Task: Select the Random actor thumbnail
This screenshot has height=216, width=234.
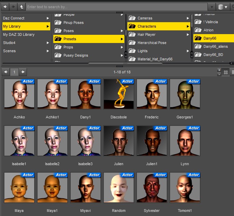Action: click(x=119, y=187)
